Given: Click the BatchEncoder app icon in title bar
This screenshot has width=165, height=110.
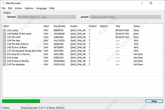Looking at the screenshot, I should (3, 3).
